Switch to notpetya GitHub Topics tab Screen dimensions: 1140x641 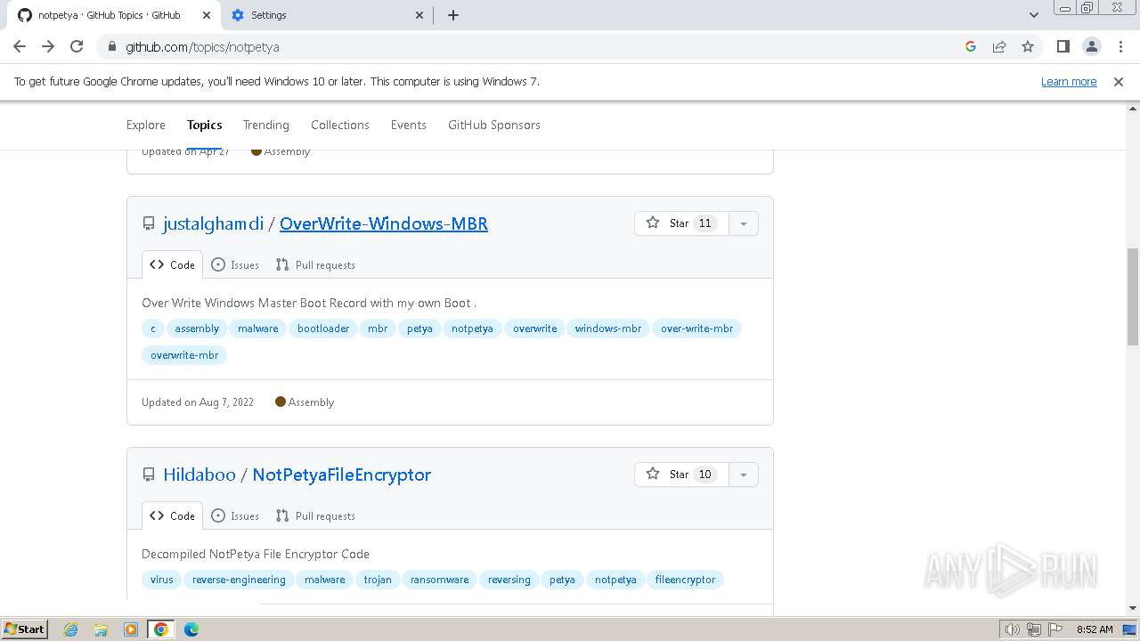[114, 15]
